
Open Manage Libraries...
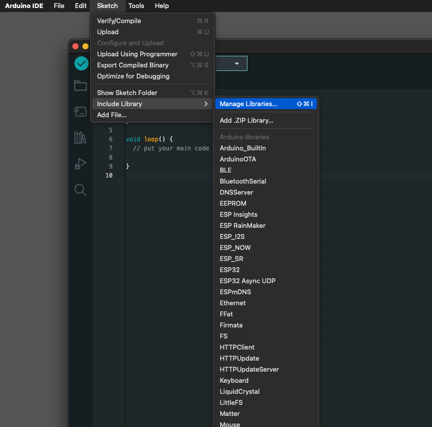pyautogui.click(x=266, y=104)
